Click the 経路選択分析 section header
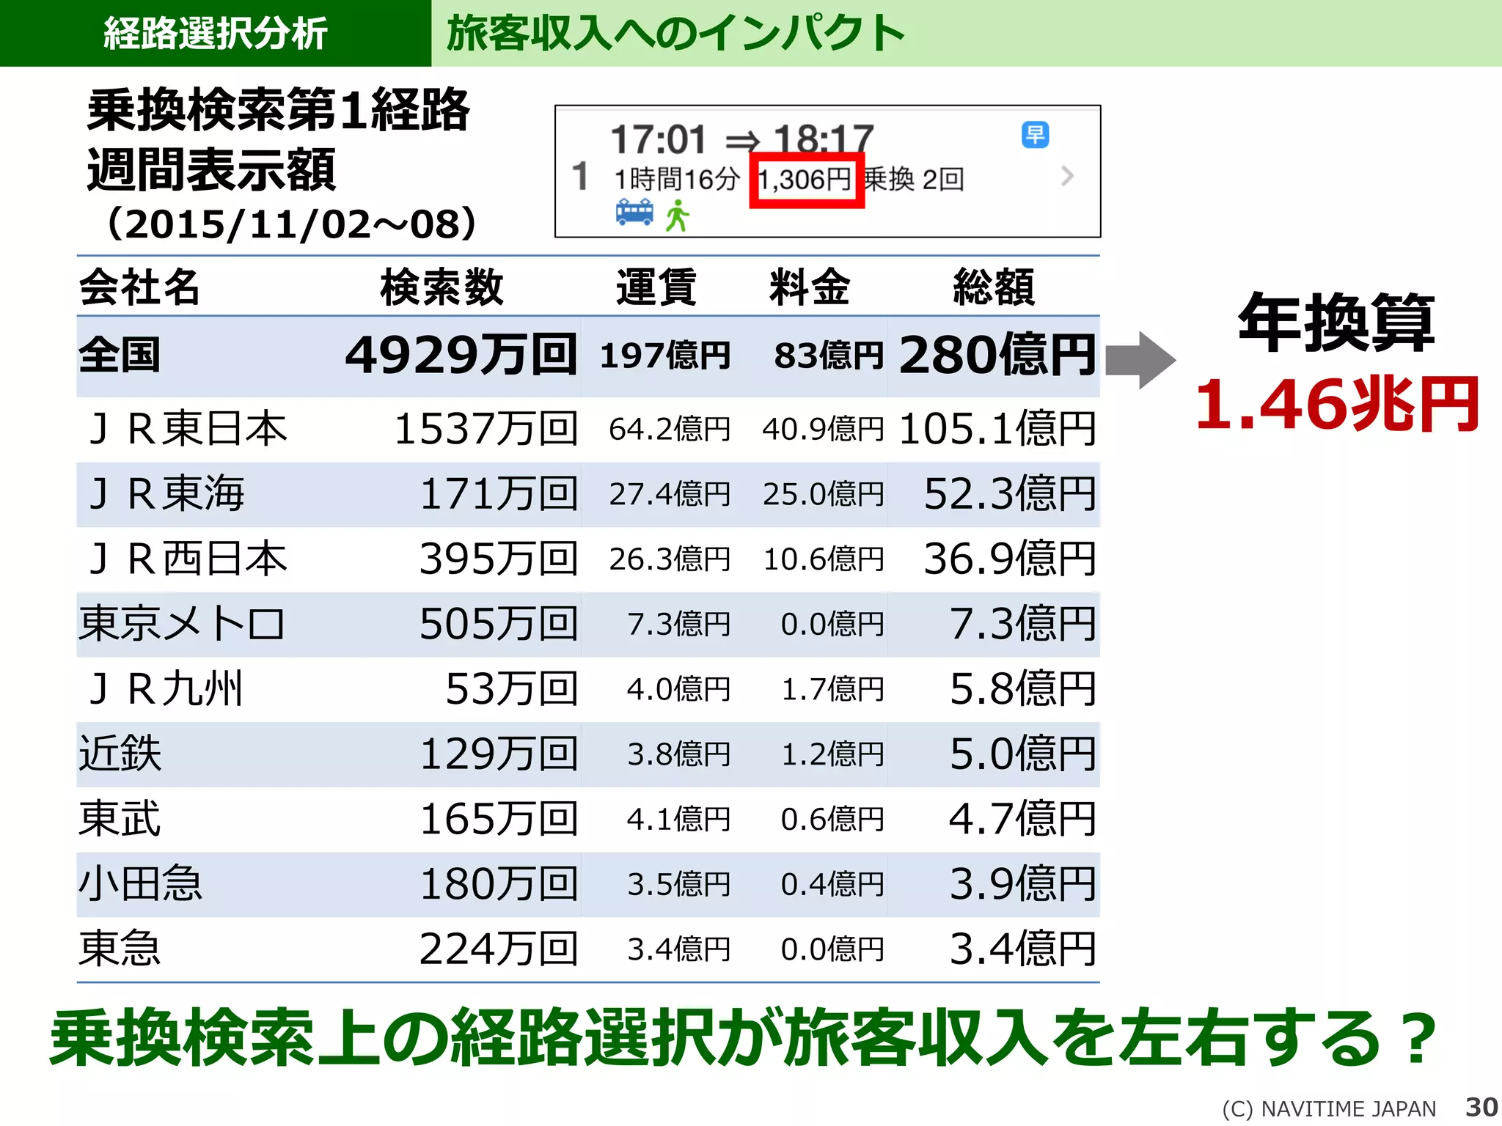Viewport: 1502px width, 1126px height. pyautogui.click(x=216, y=33)
